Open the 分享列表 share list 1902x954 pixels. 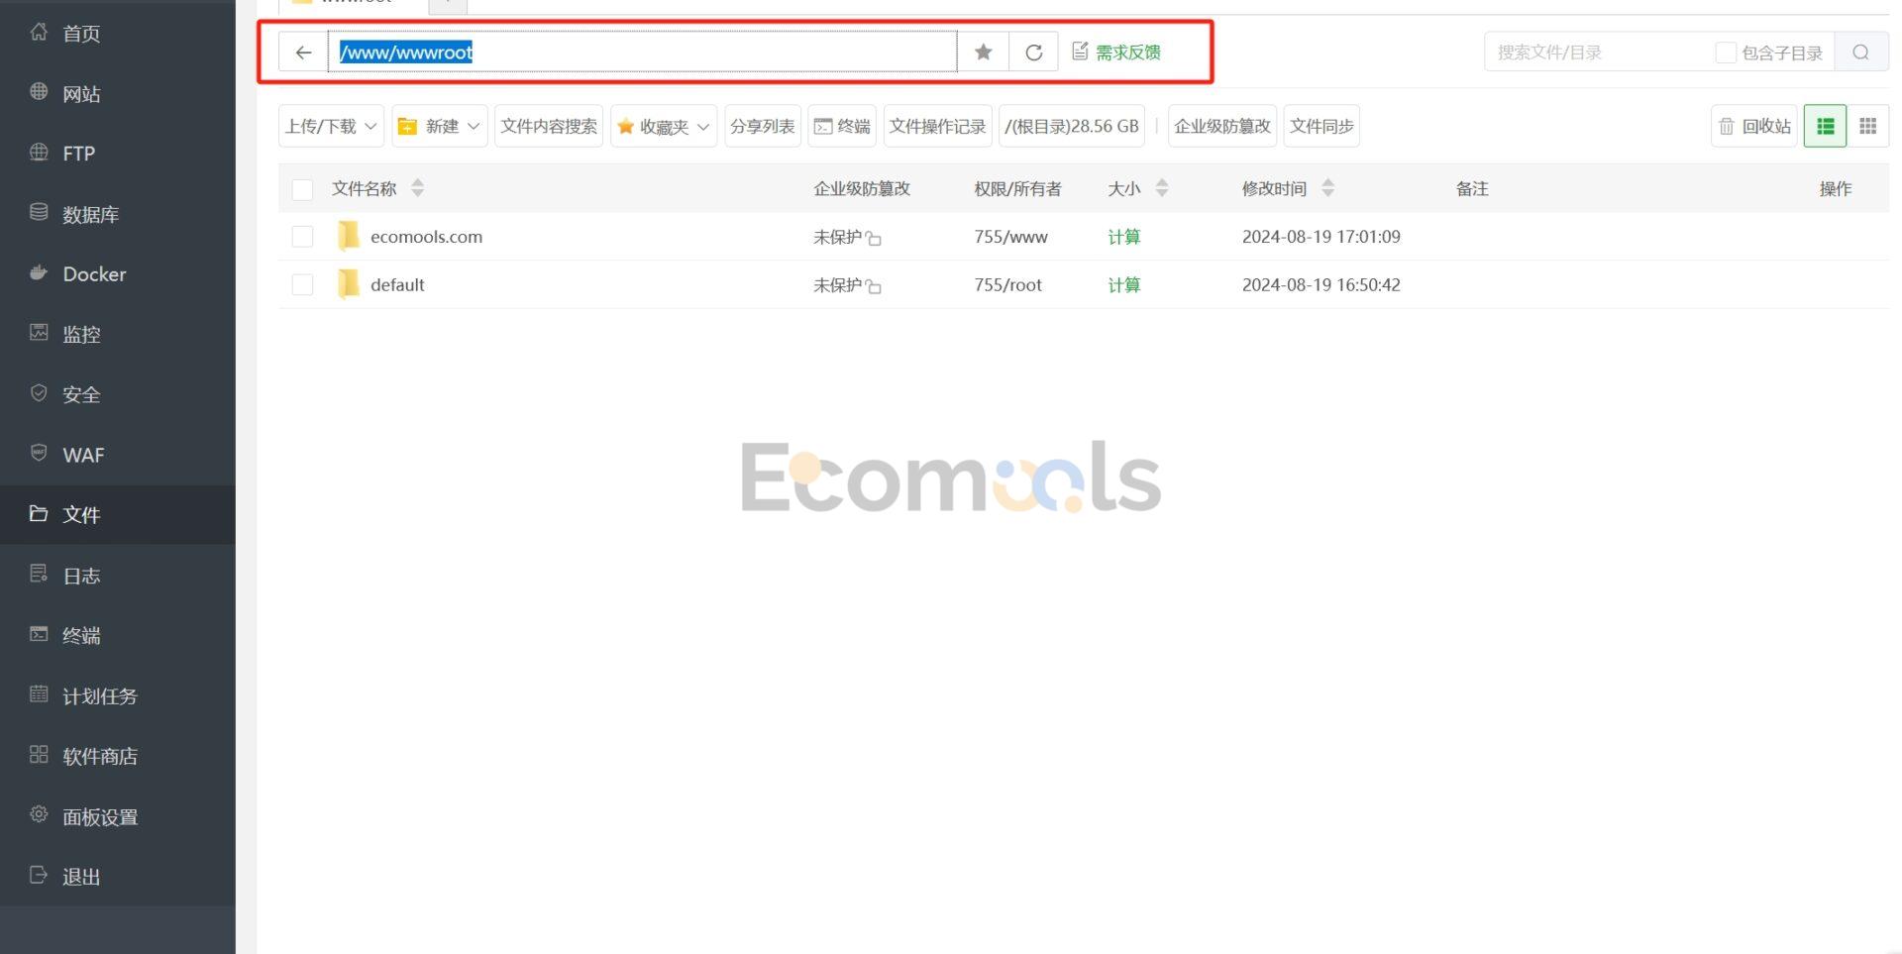(x=762, y=126)
